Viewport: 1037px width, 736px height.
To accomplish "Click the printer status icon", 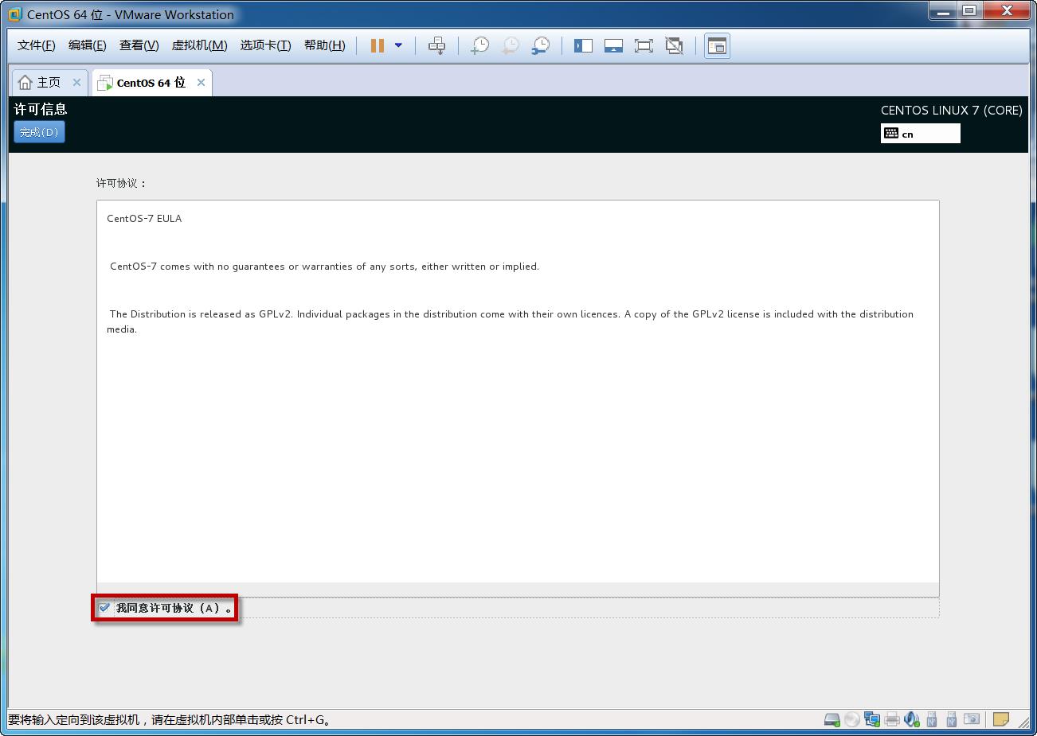I will (892, 719).
